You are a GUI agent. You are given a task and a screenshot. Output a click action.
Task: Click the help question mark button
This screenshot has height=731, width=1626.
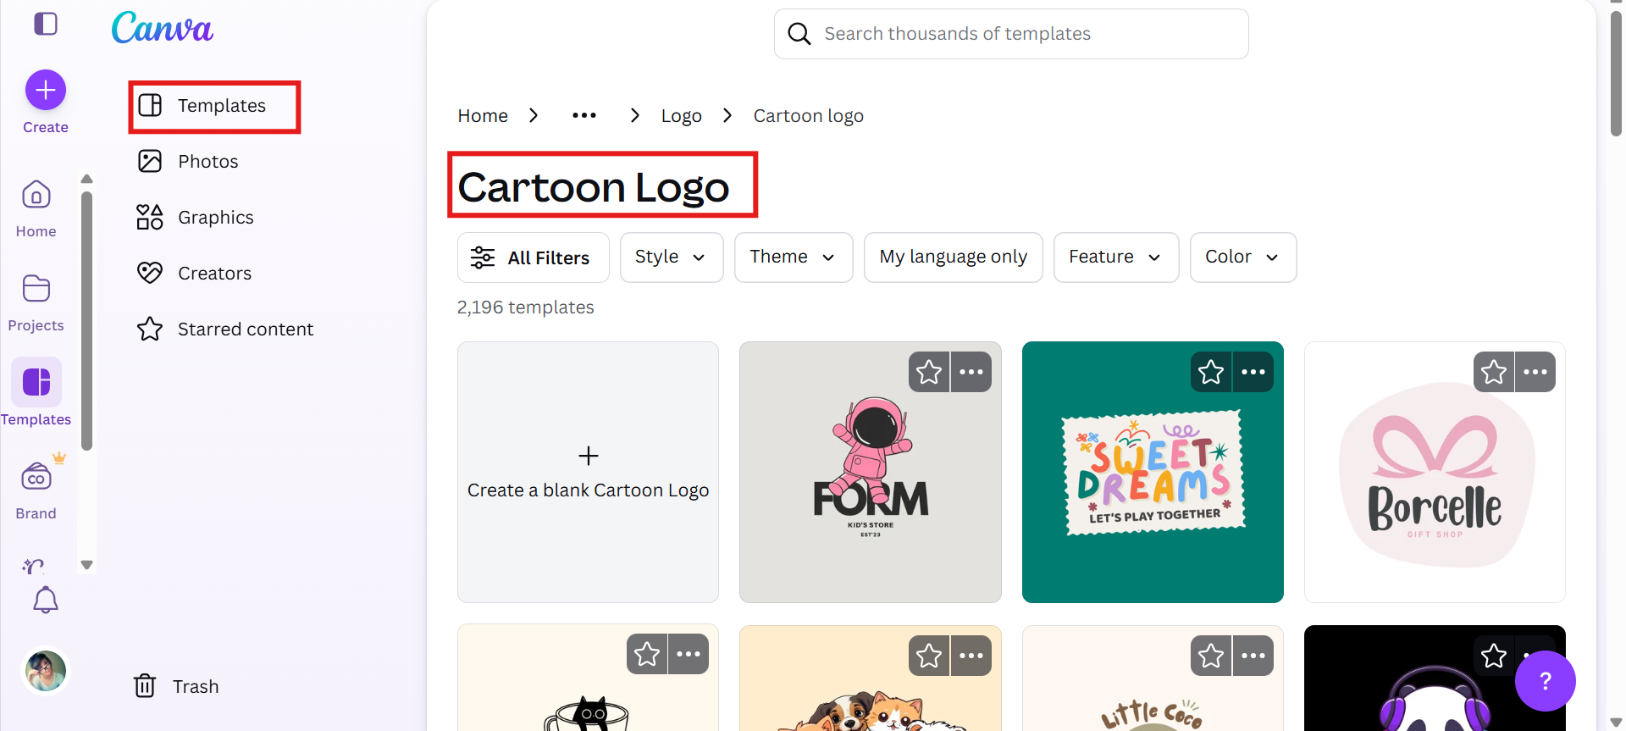tap(1545, 680)
